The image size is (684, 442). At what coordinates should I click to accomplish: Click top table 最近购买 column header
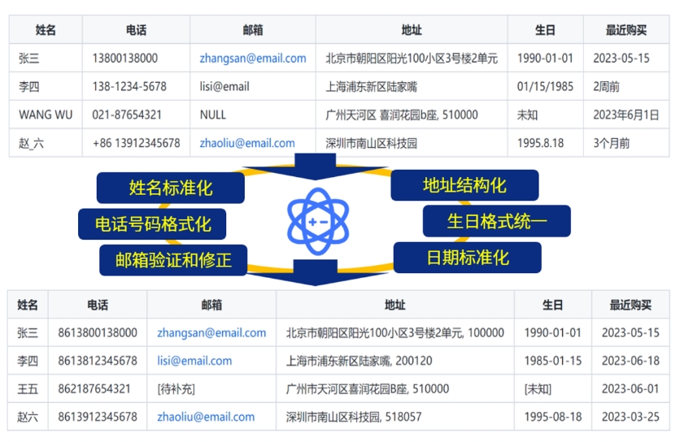[626, 29]
